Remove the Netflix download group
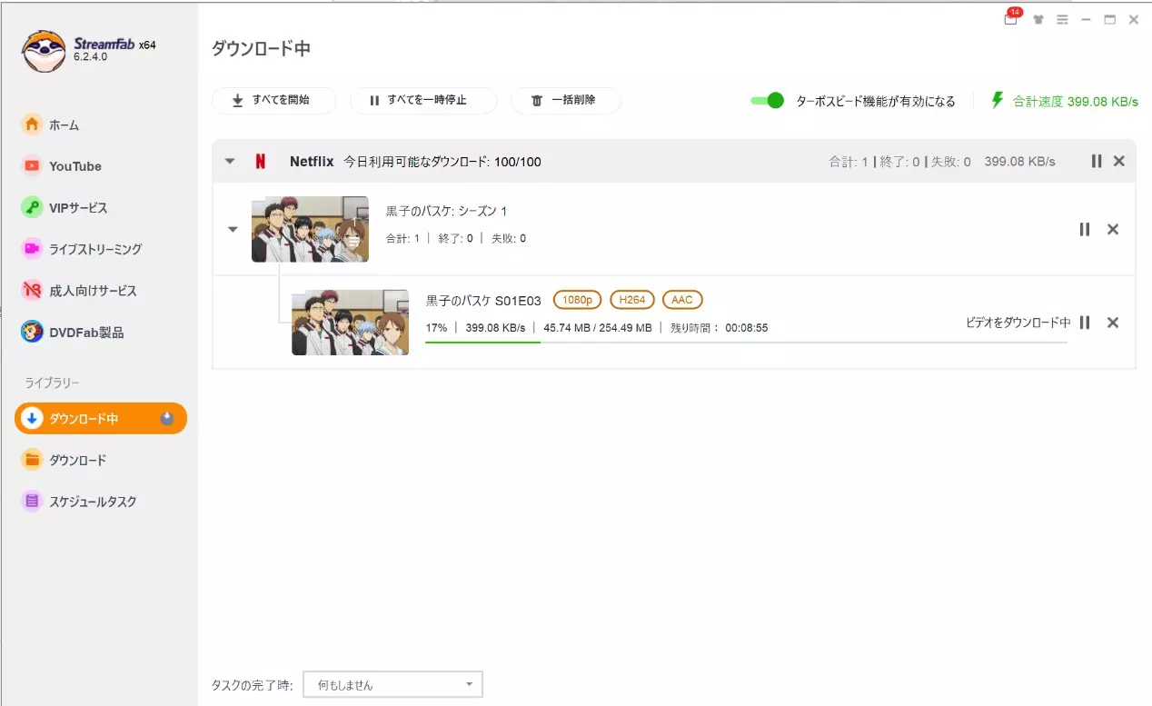The height and width of the screenshot is (706, 1152). click(1119, 161)
